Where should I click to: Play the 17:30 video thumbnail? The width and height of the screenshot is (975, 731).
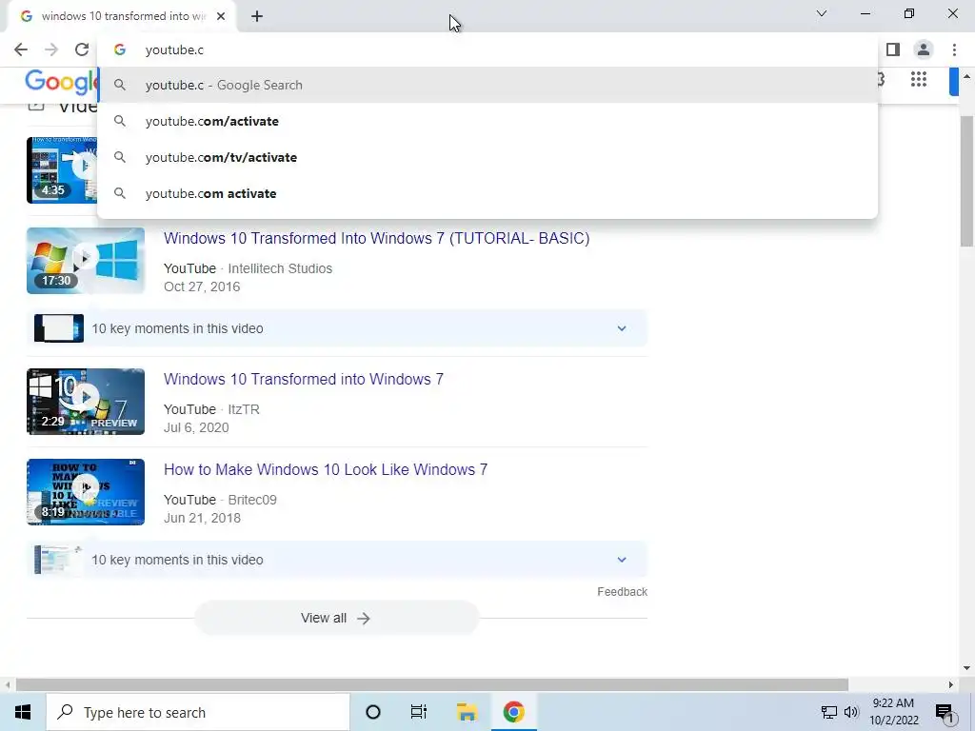[86, 261]
